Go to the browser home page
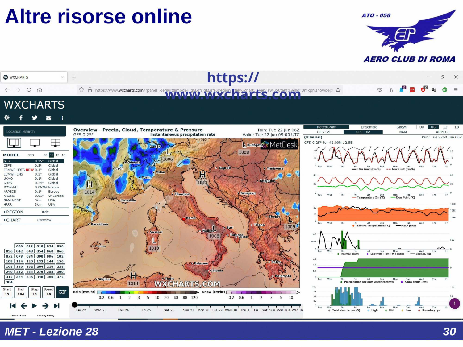Screen dimensions: 463x347 click(x=40, y=90)
